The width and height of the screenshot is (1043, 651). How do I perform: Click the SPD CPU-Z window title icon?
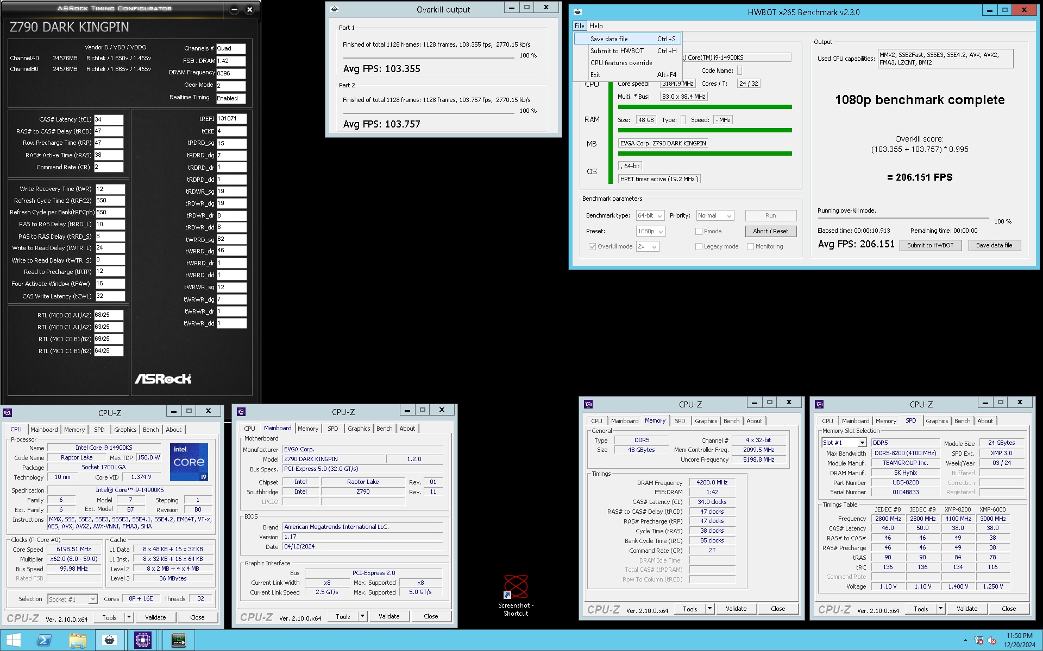click(x=819, y=404)
